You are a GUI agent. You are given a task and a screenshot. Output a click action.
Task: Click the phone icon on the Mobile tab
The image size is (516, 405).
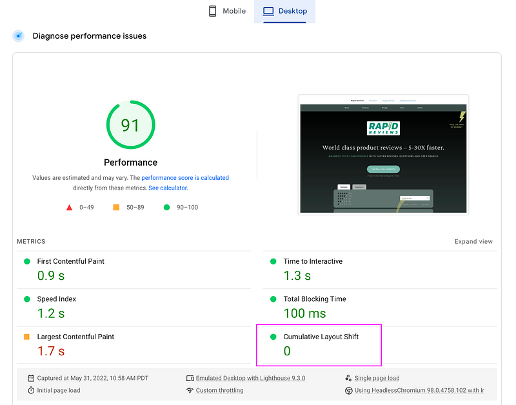click(x=212, y=11)
